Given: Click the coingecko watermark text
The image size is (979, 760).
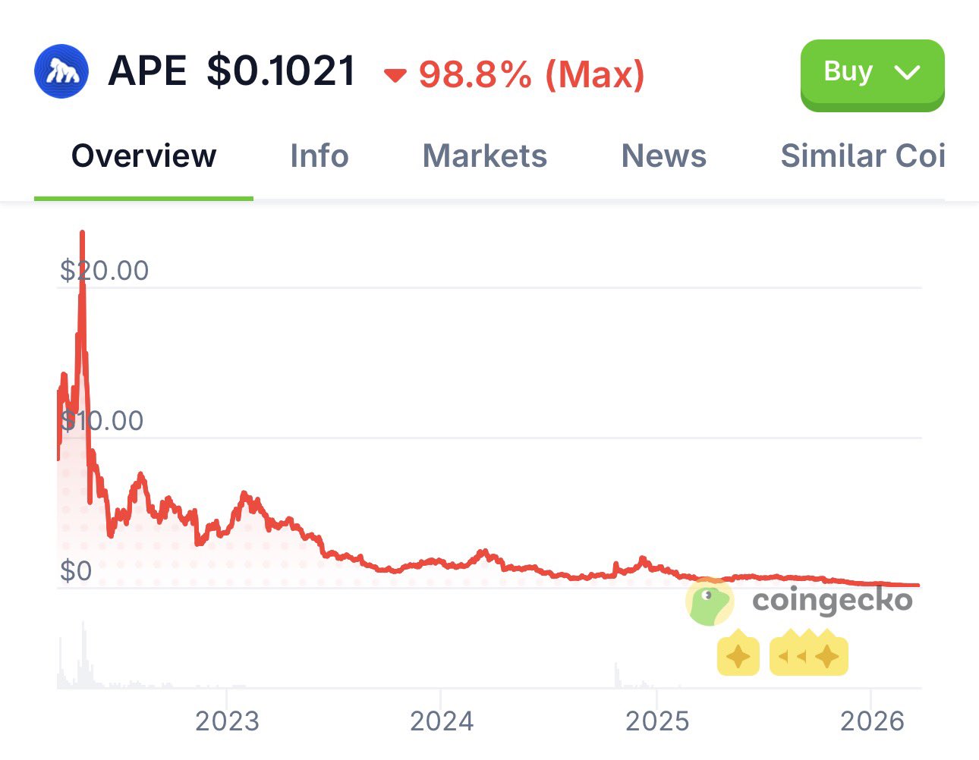Looking at the screenshot, I should point(832,600).
